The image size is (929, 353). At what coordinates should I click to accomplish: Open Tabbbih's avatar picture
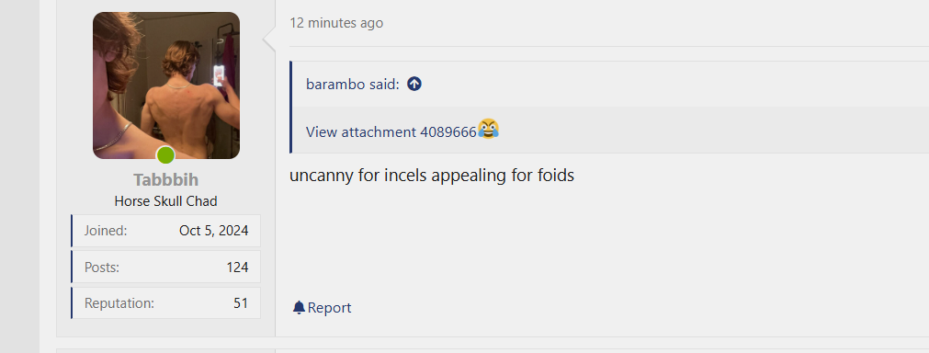point(166,85)
